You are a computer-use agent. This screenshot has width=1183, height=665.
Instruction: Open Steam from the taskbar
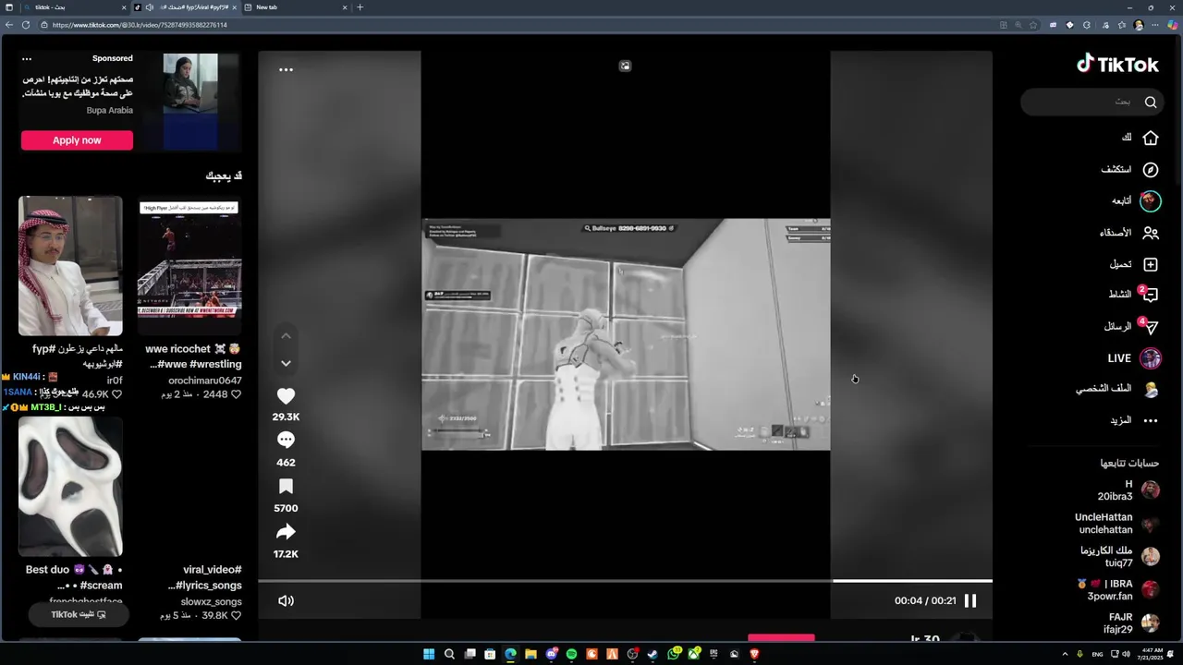652,654
